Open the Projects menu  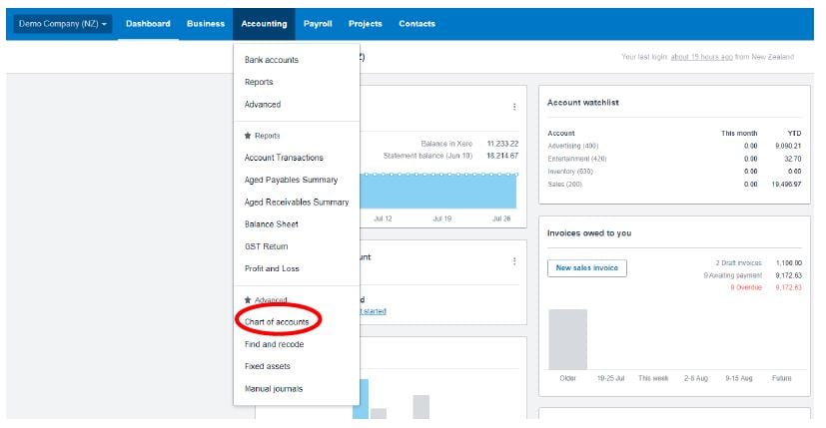pyautogui.click(x=365, y=24)
